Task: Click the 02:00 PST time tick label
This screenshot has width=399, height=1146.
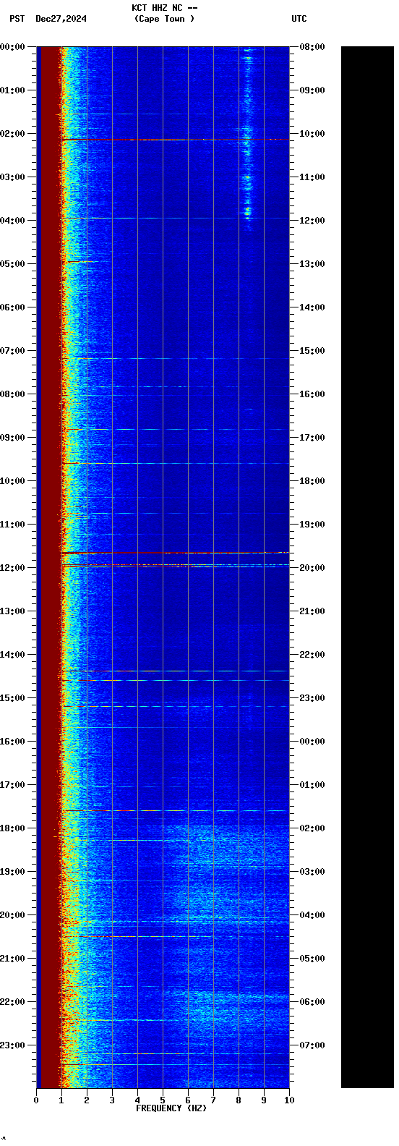Action: click(x=13, y=134)
